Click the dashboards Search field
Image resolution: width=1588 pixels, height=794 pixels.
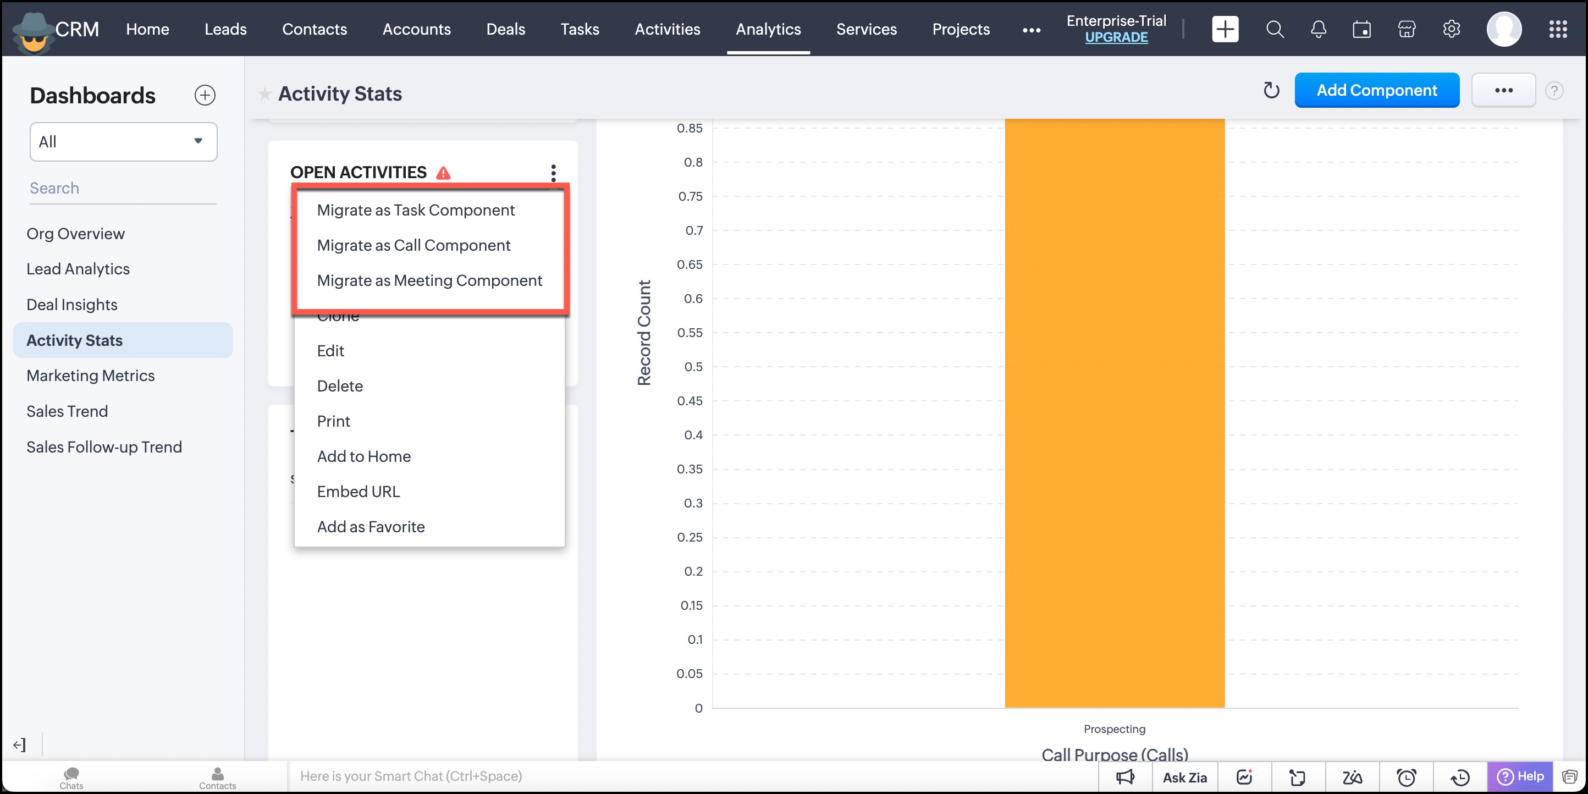(x=123, y=188)
